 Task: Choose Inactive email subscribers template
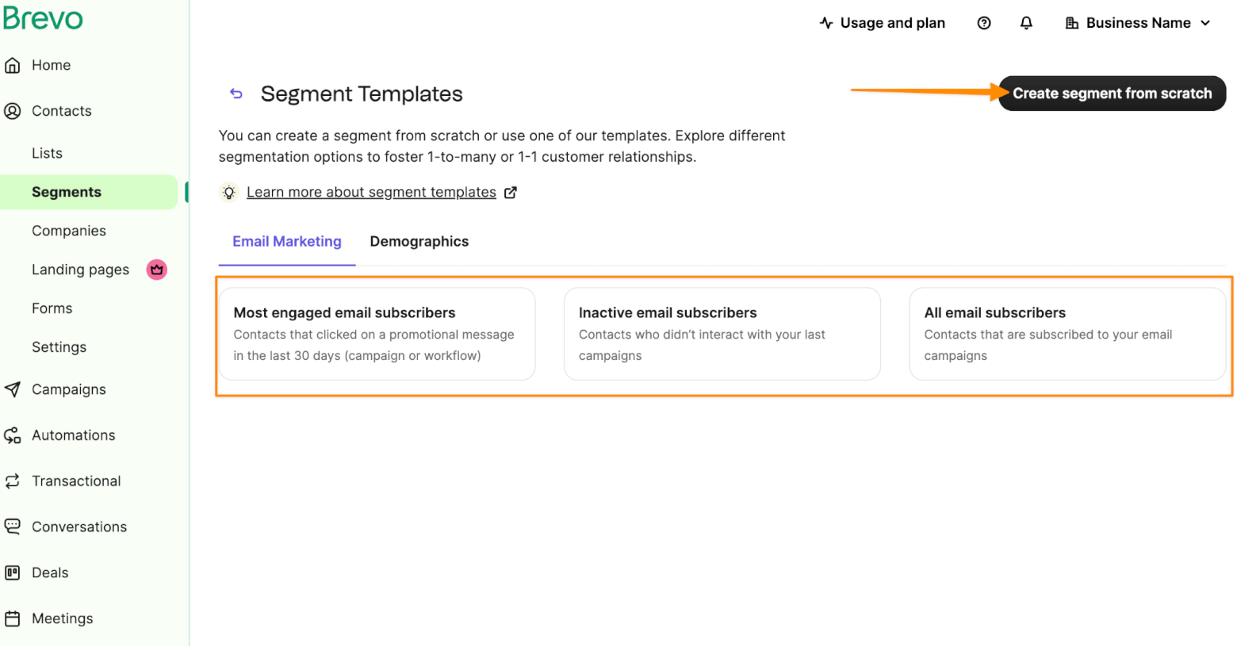(x=722, y=334)
